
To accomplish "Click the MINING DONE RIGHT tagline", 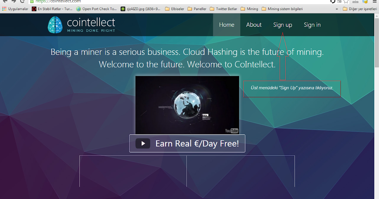I will tap(91, 31).
